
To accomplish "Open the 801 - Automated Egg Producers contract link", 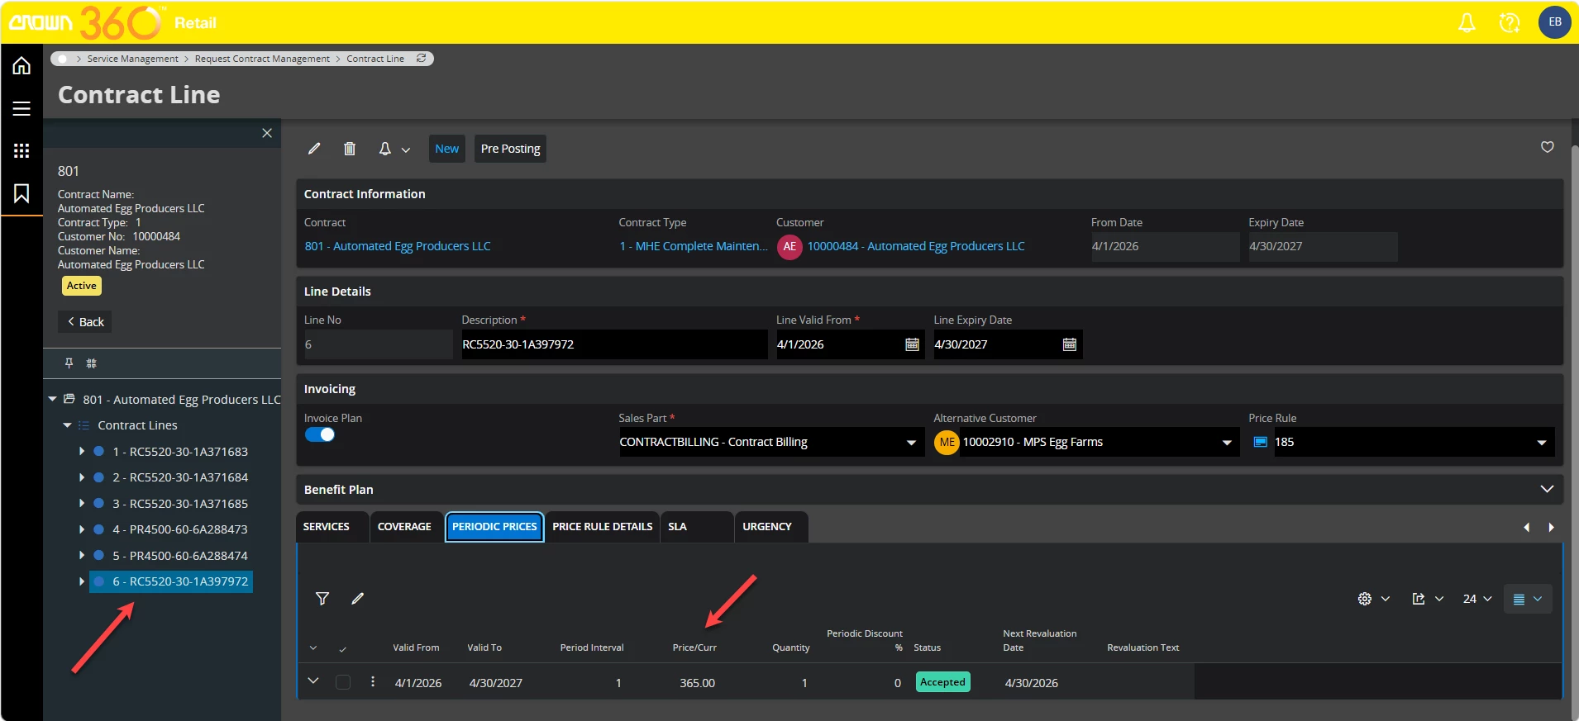I will 398,246.
